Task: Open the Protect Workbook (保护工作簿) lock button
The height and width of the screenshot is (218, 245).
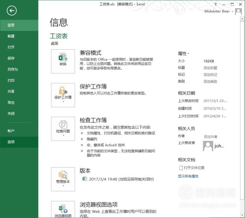Action: (x=63, y=95)
